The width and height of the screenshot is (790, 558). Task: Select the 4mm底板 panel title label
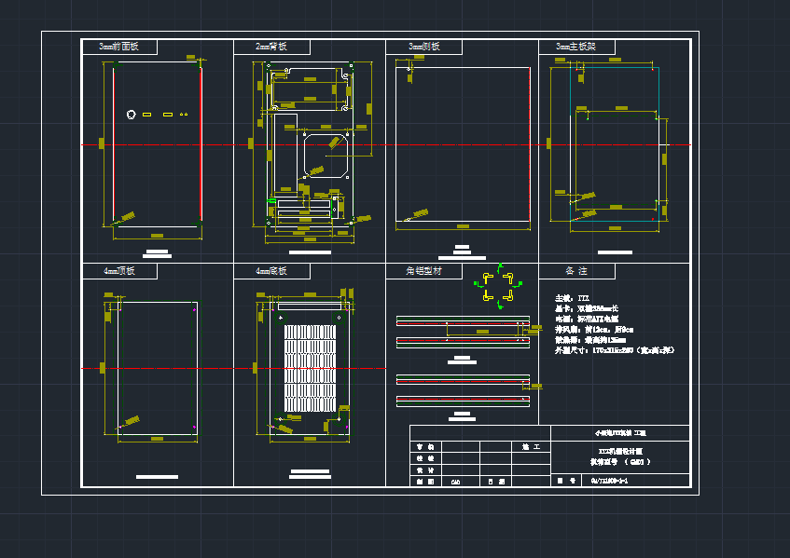269,270
